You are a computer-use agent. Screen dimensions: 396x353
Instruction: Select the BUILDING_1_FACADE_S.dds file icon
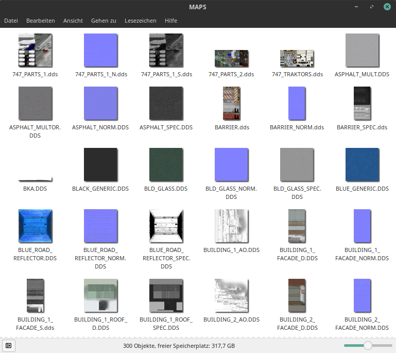point(35,295)
